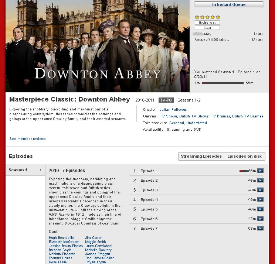Launch Episode 5 via its play icon
Image resolution: width=275 pixels, height=264 pixels.
260,209
